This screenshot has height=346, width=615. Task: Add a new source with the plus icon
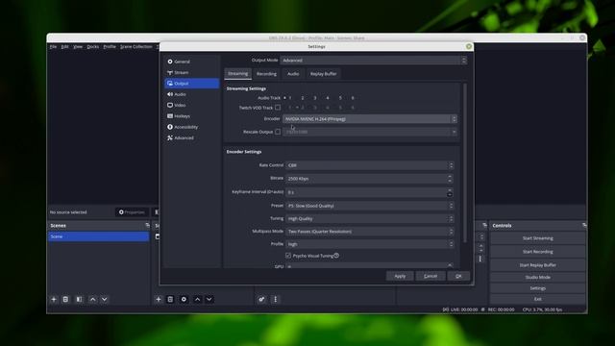coord(159,299)
